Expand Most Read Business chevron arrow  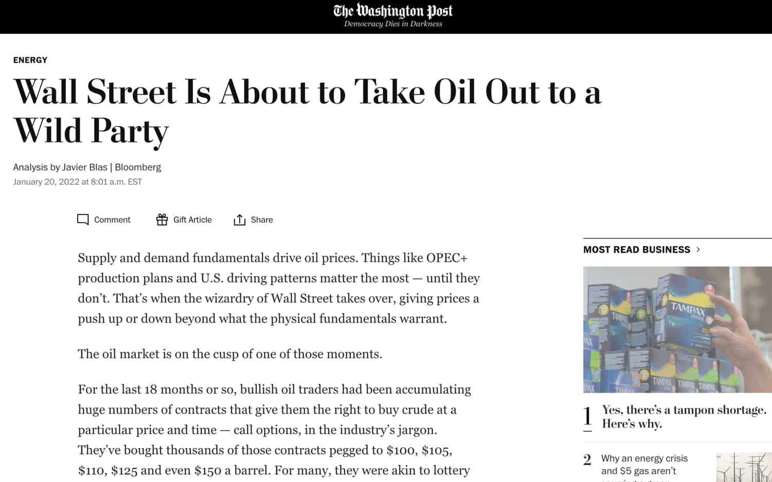point(698,249)
